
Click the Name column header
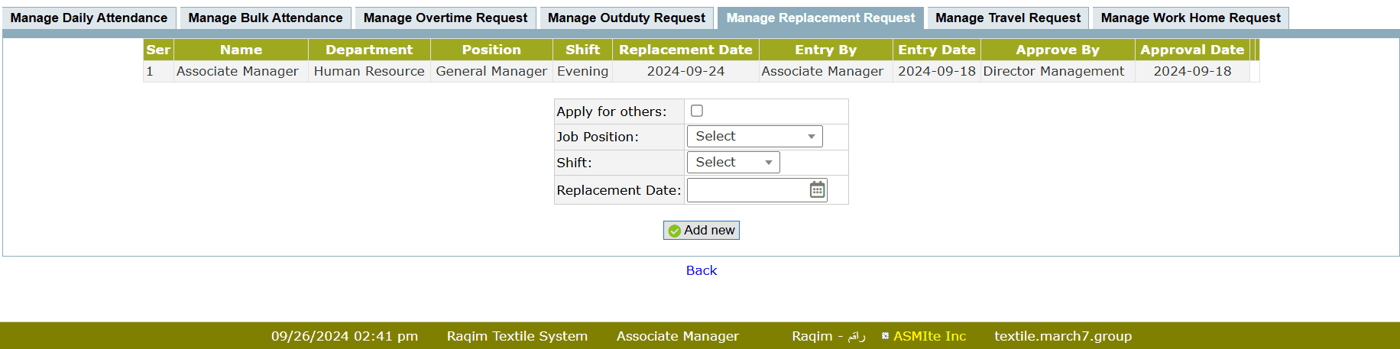pos(241,50)
